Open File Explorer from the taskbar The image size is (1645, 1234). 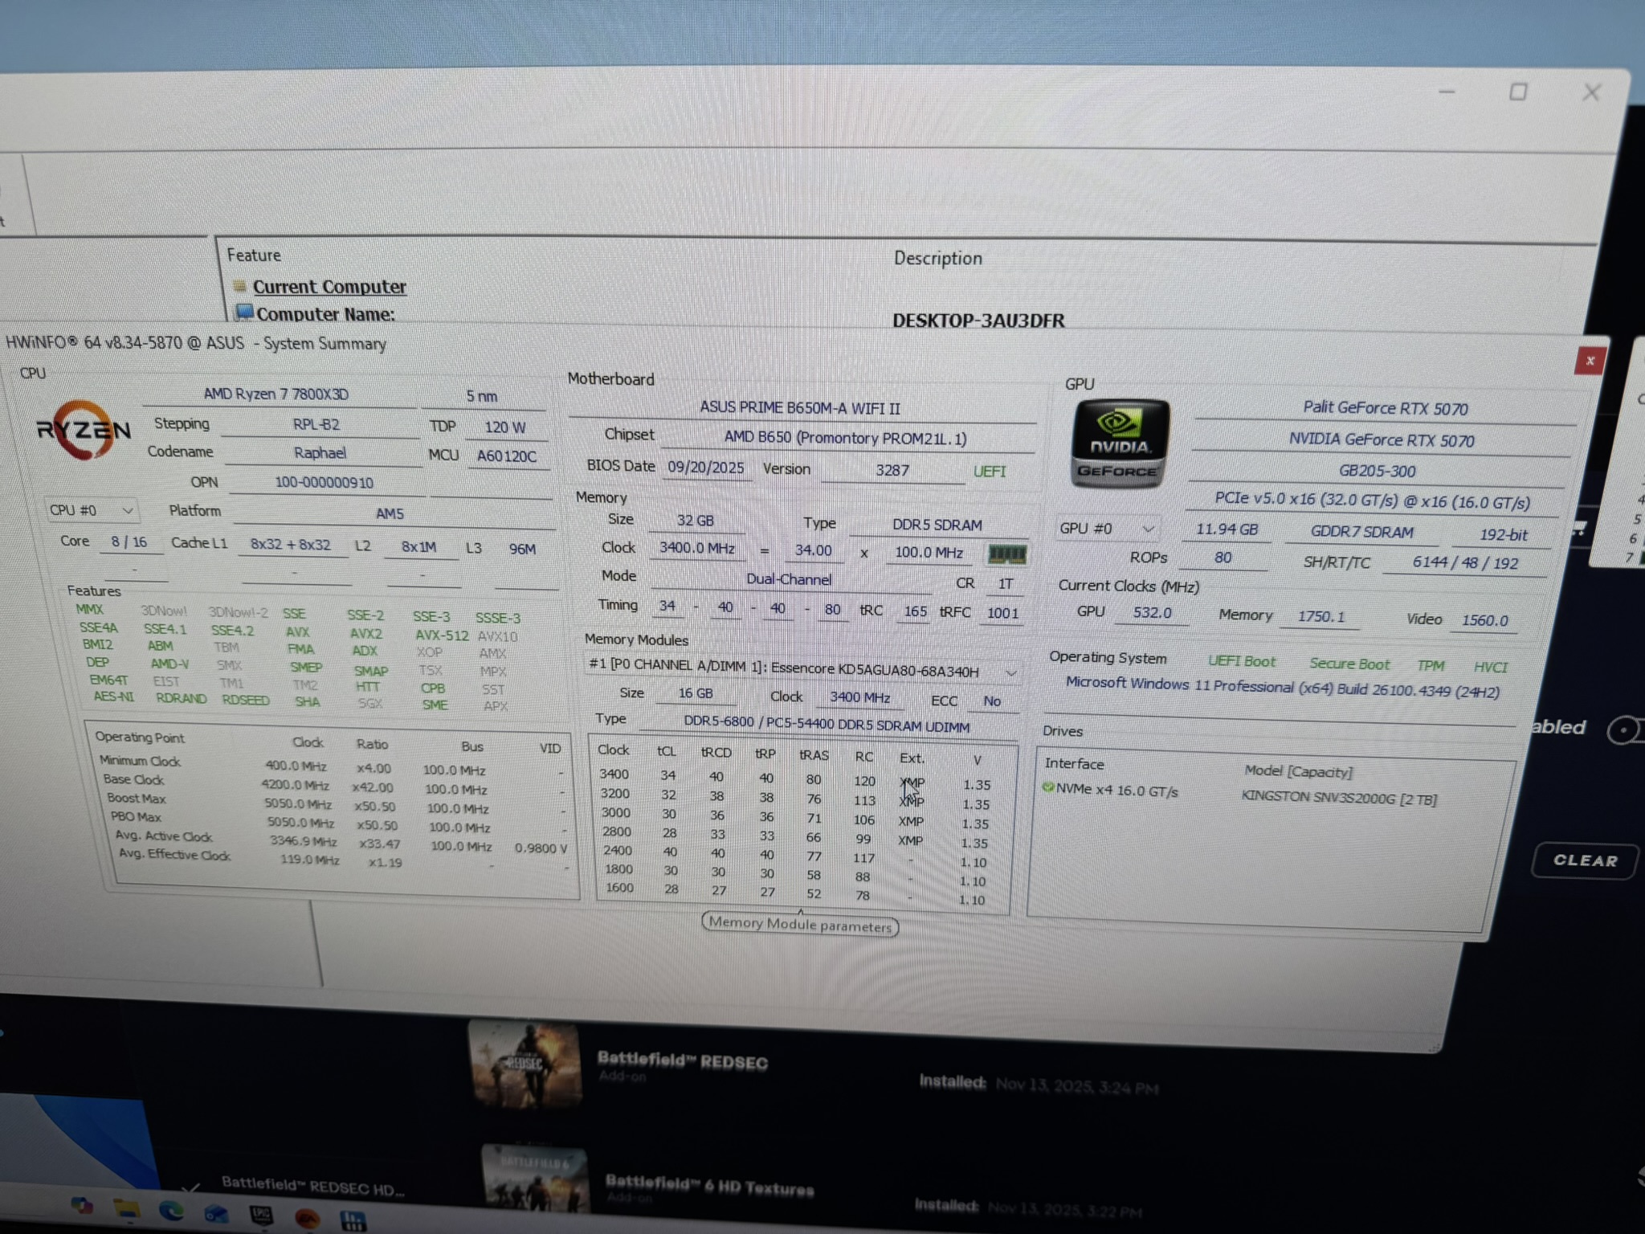[x=127, y=1209]
